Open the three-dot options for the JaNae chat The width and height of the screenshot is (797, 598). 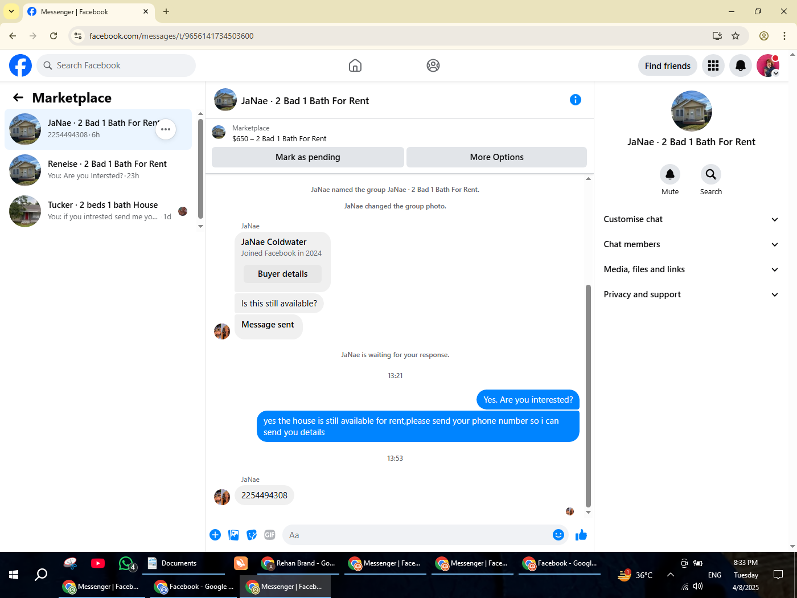[166, 129]
